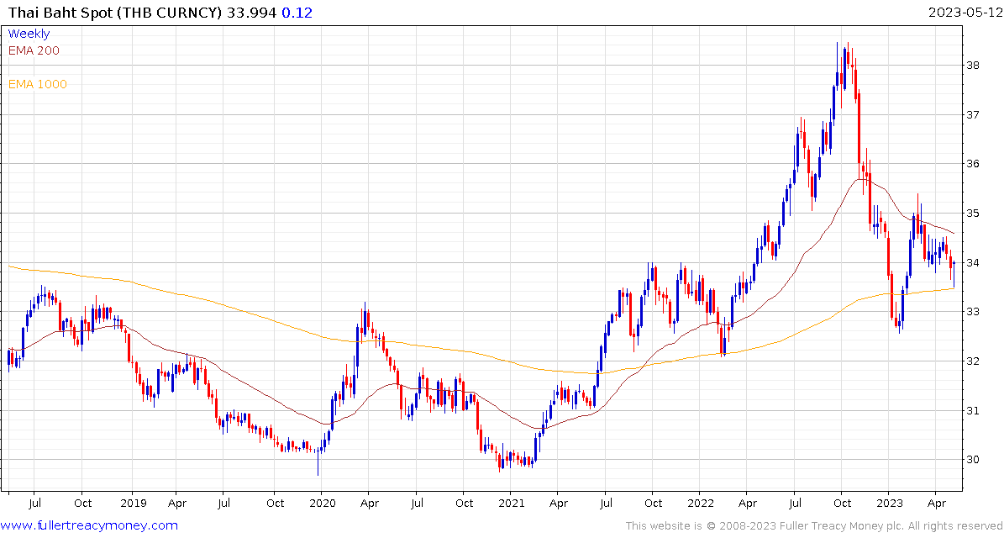Click the 'Apr' label after 2023
This screenshot has width=1004, height=538.
coord(936,504)
